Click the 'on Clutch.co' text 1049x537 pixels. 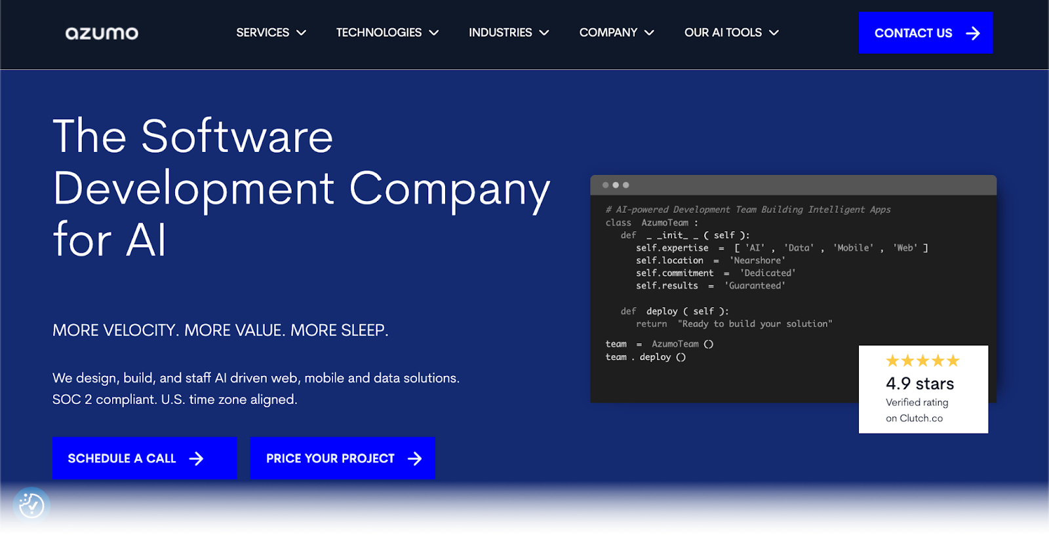[x=914, y=418]
